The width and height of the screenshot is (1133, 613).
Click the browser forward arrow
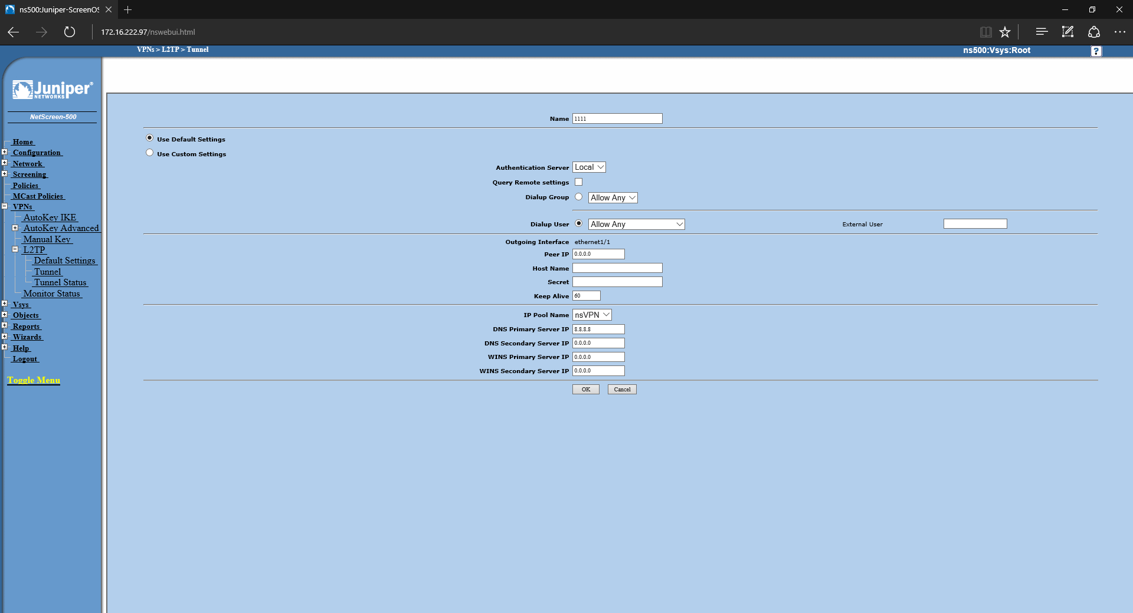(41, 32)
